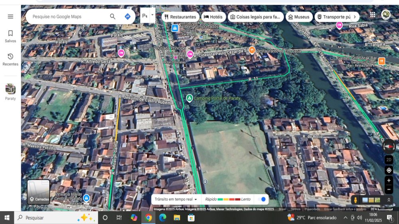Image resolution: width=399 pixels, height=224 pixels.
Task: Click the search magnifier icon
Action: 113,16
